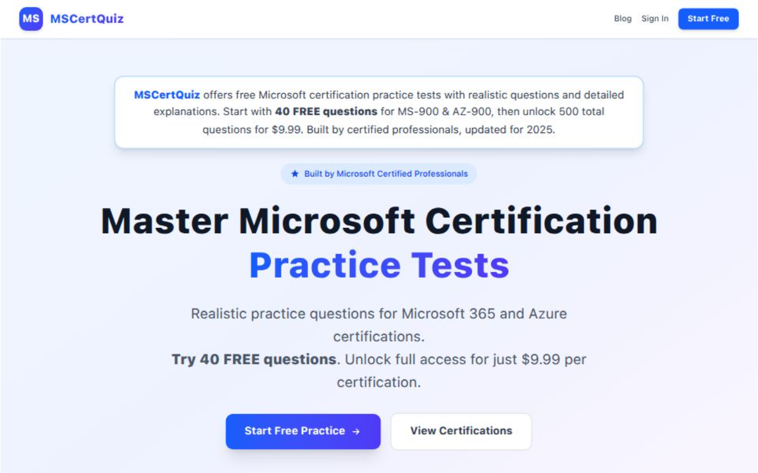
Task: Go to Sign In
Action: pos(655,19)
